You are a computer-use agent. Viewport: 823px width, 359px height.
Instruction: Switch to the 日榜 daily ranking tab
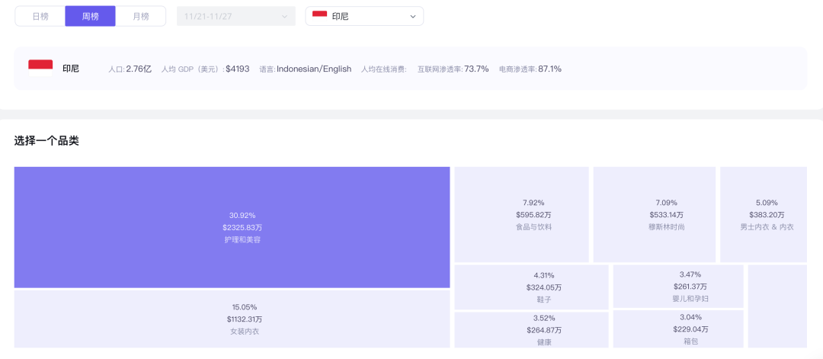[40, 16]
